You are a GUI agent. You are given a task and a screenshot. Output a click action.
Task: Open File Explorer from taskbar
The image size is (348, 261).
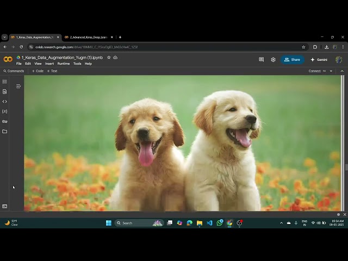(x=200, y=223)
